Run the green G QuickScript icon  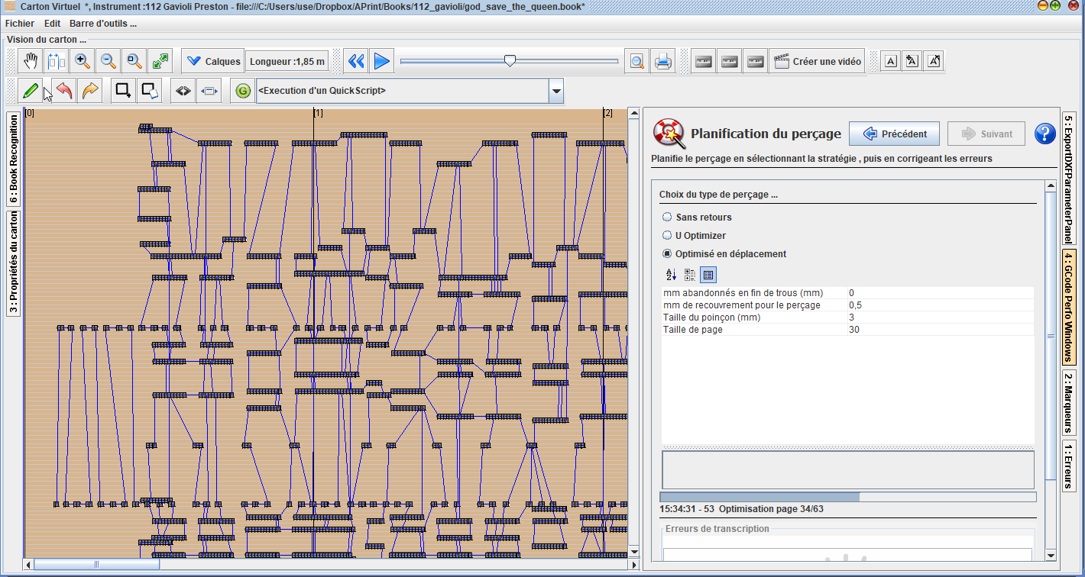(x=243, y=91)
